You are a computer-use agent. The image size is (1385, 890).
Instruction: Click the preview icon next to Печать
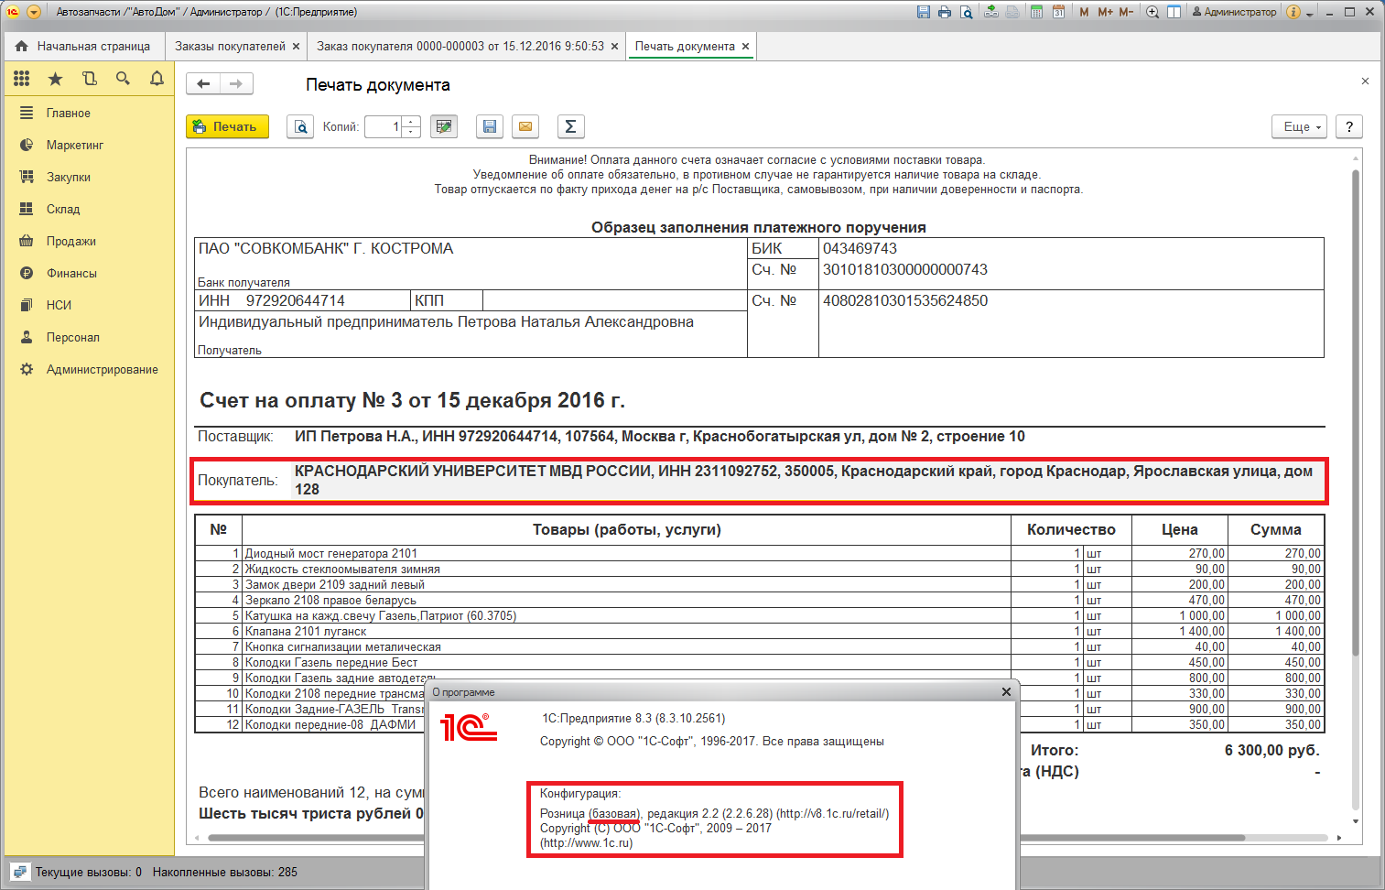[300, 126]
